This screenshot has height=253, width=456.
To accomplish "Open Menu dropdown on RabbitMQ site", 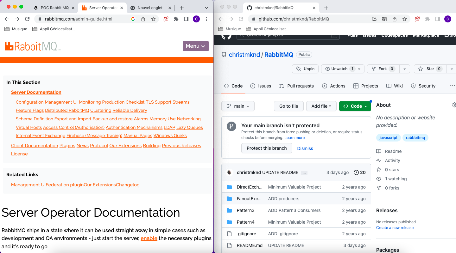I will coord(196,46).
